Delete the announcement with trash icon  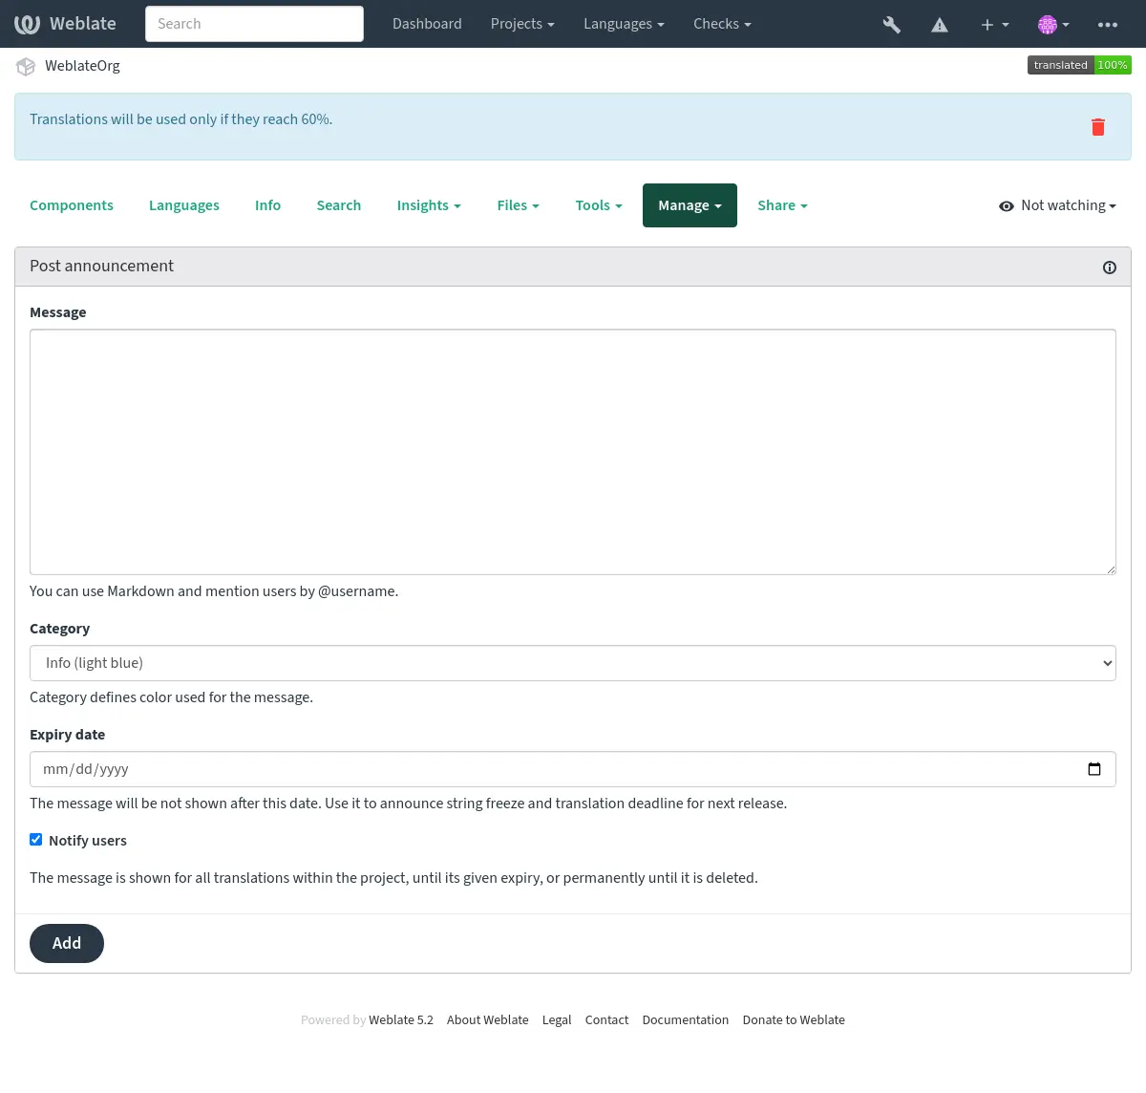1098,127
